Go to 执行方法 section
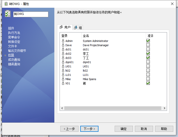The width and height of the screenshot is (178, 137). (14, 33)
